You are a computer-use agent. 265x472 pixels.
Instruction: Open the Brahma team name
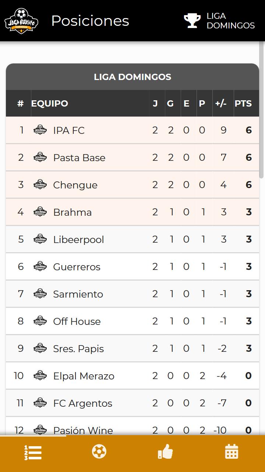tap(73, 212)
